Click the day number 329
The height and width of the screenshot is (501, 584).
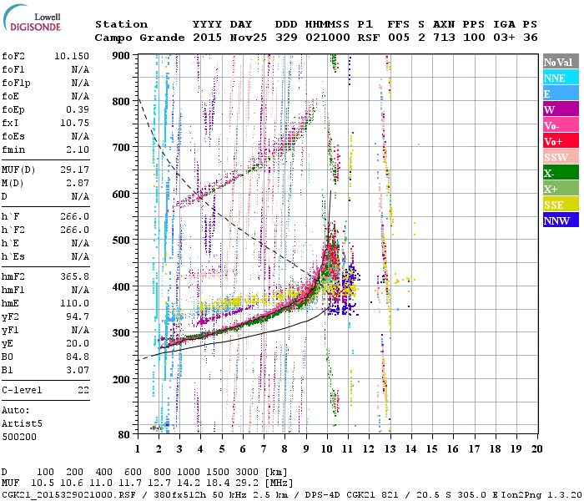click(286, 38)
